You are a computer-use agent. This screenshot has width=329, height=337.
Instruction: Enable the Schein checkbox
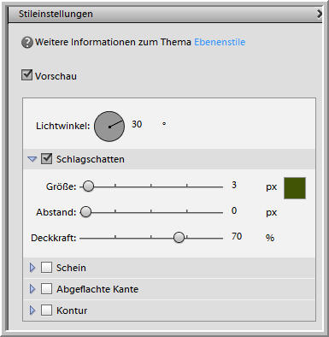tap(46, 268)
